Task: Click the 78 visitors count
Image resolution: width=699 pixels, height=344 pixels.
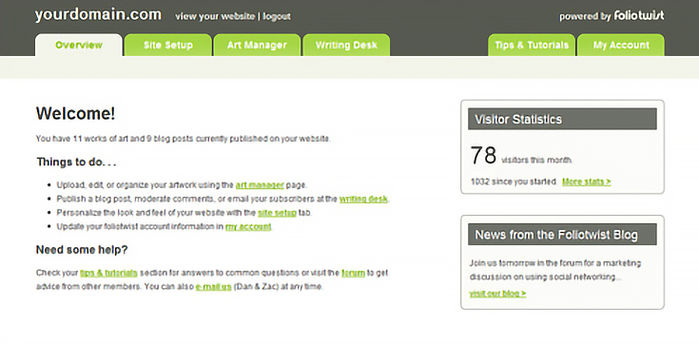Action: (x=483, y=156)
